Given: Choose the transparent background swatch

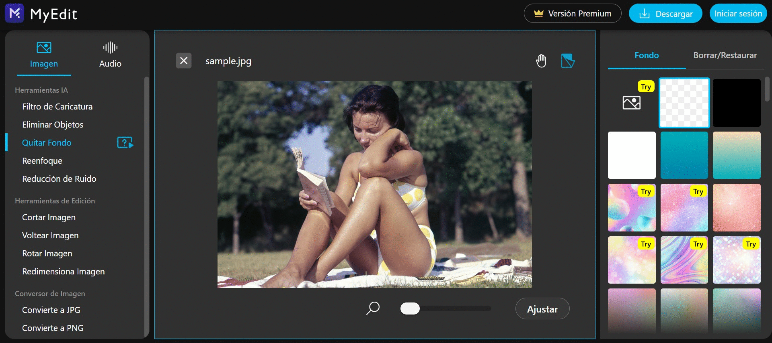Looking at the screenshot, I should point(684,103).
